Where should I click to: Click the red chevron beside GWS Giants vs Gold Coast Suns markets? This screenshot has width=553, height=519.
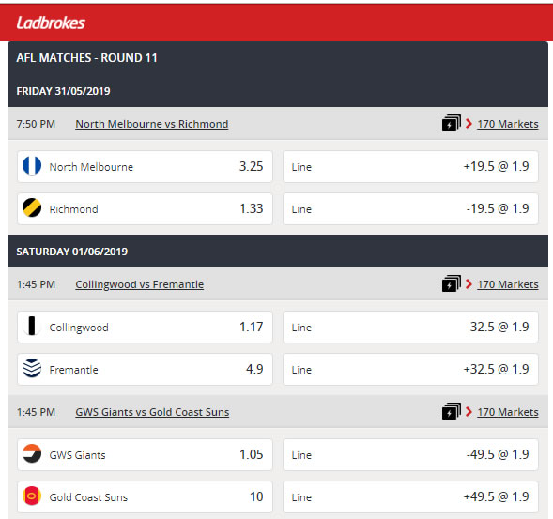point(469,411)
